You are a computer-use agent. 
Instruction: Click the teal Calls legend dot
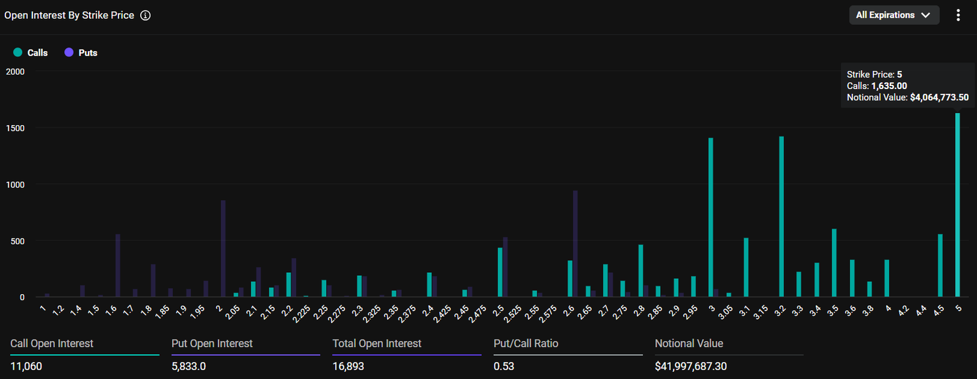(x=18, y=52)
